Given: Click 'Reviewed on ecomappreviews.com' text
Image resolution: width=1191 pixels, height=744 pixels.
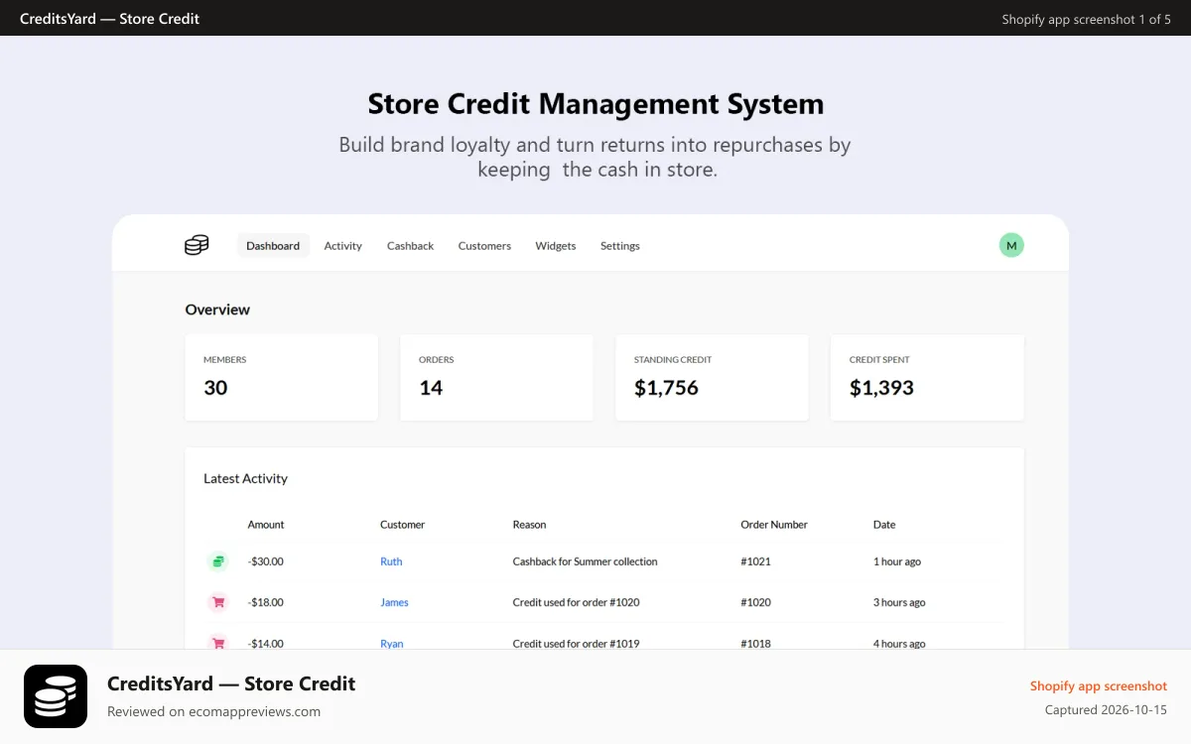Looking at the screenshot, I should click(213, 711).
